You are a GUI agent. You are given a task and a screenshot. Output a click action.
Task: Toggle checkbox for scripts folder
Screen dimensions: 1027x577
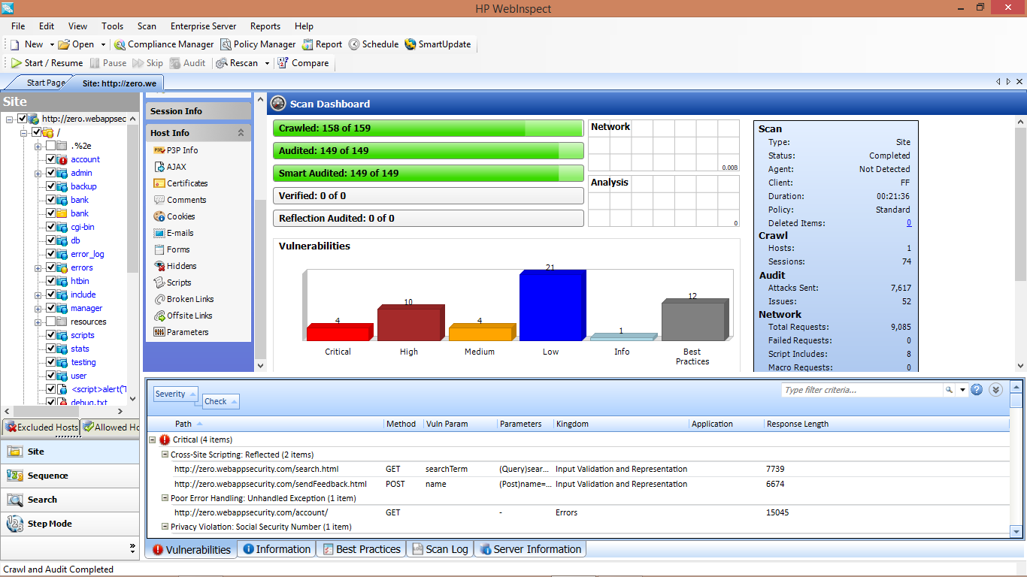(51, 335)
